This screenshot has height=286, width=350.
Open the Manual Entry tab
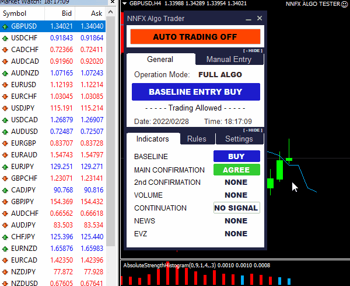coord(229,59)
